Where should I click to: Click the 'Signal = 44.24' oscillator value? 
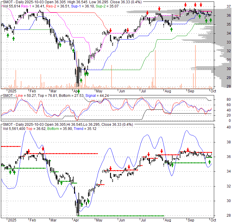click(x=97, y=96)
